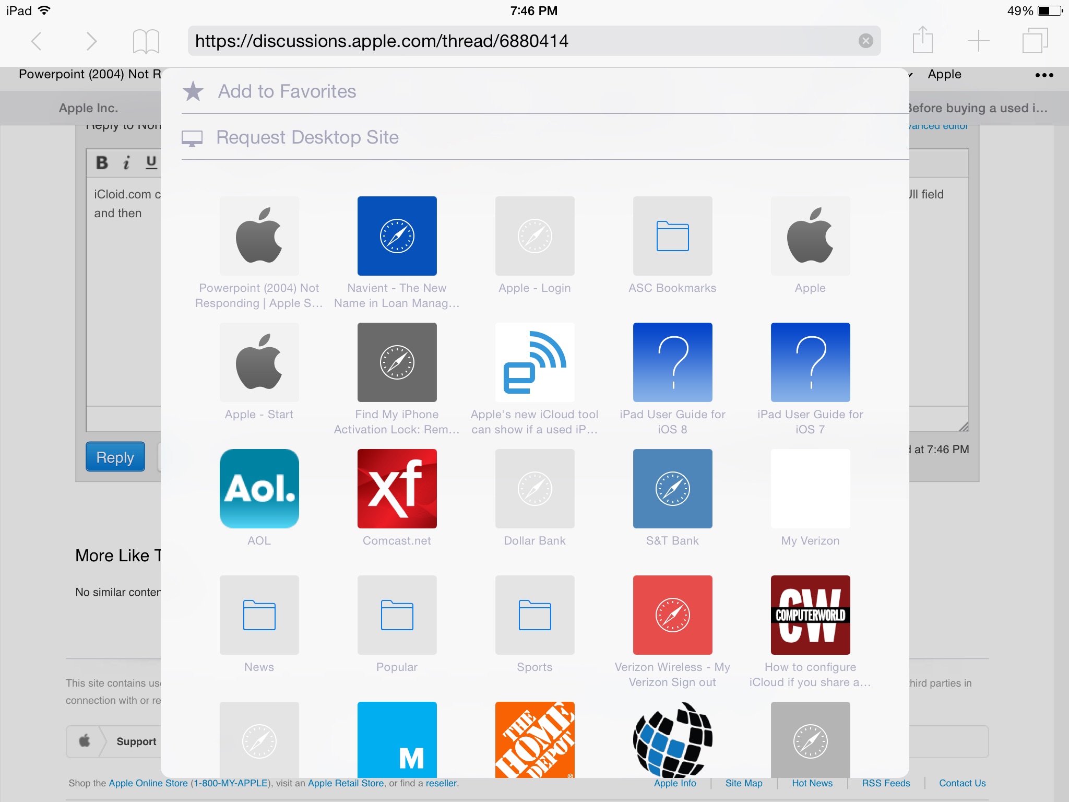Open iPad User Guide for iOS 8
The width and height of the screenshot is (1069, 802).
[x=672, y=362]
